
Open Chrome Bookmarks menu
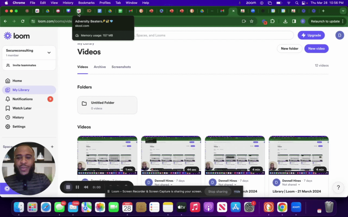86,3
